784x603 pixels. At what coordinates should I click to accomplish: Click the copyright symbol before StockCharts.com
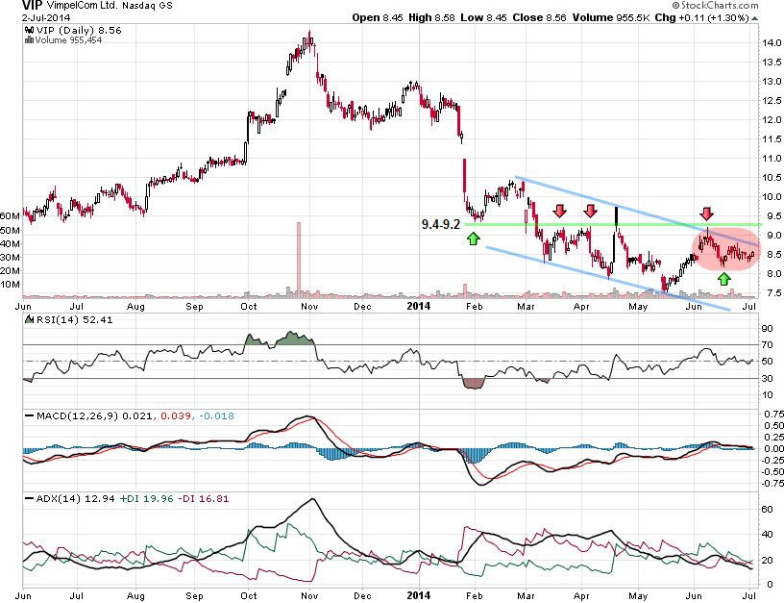point(675,6)
